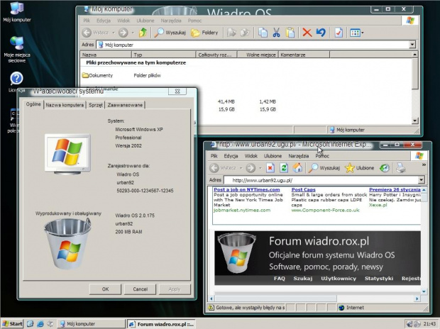Open Back dropdown arrow in Internet Explorer
Viewport: 440px width, 329px height.
pyautogui.click(x=241, y=168)
